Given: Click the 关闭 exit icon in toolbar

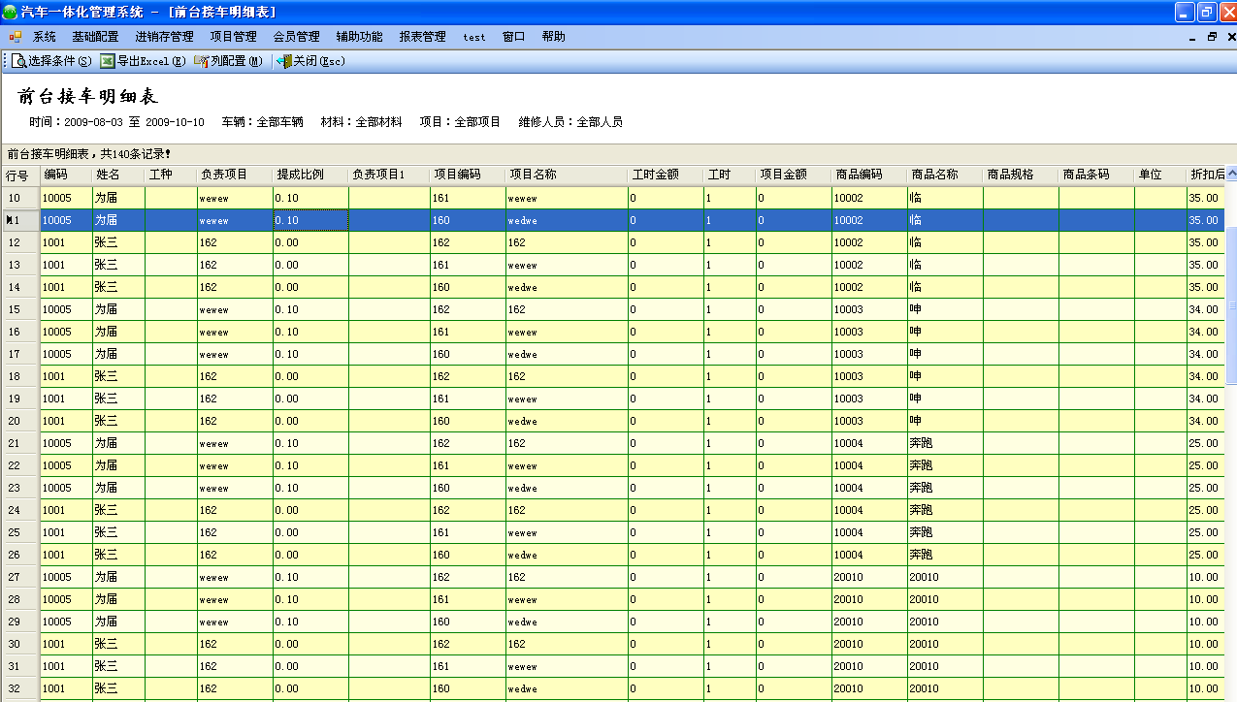Looking at the screenshot, I should click(284, 61).
